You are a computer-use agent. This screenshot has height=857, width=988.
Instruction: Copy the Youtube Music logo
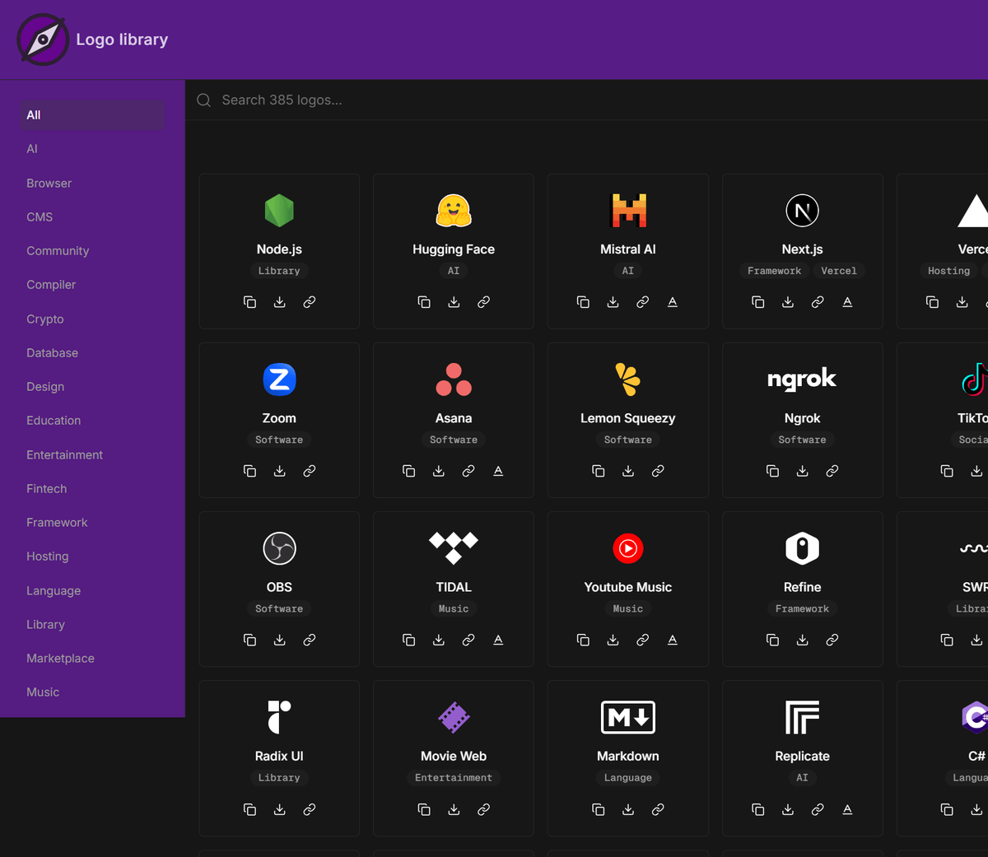point(583,640)
